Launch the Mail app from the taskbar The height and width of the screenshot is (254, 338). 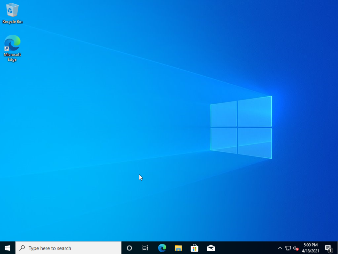(x=211, y=248)
